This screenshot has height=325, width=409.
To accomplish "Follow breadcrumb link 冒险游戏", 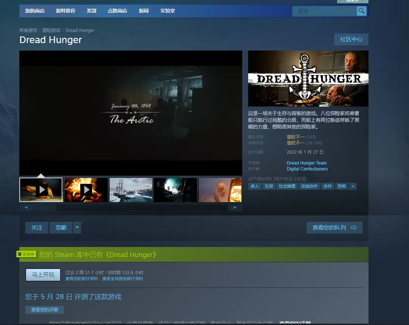I will tap(52, 30).
